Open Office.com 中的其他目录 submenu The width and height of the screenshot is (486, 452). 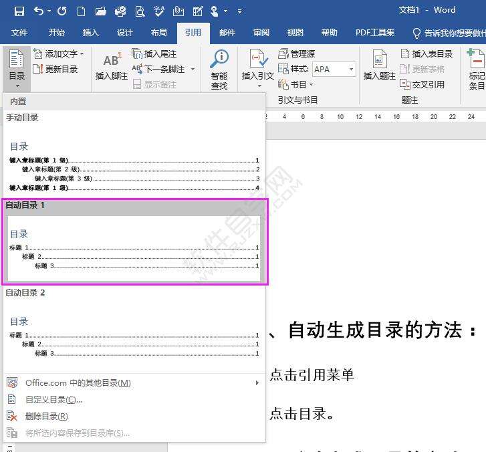134,383
